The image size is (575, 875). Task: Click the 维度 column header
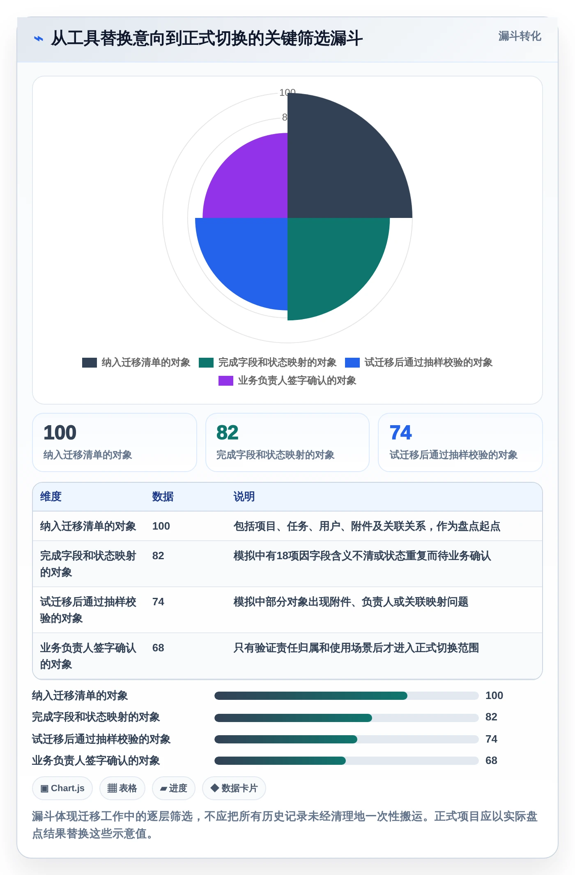coord(51,496)
